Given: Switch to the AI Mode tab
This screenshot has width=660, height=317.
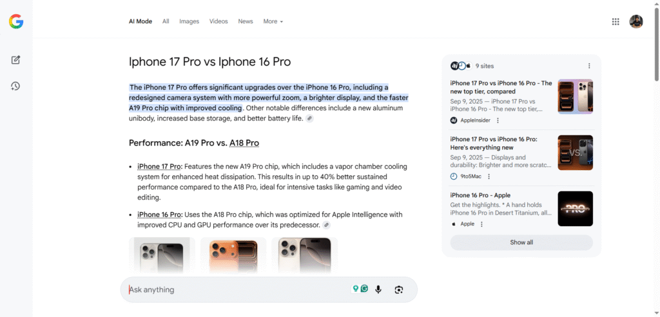Looking at the screenshot, I should pyautogui.click(x=141, y=21).
